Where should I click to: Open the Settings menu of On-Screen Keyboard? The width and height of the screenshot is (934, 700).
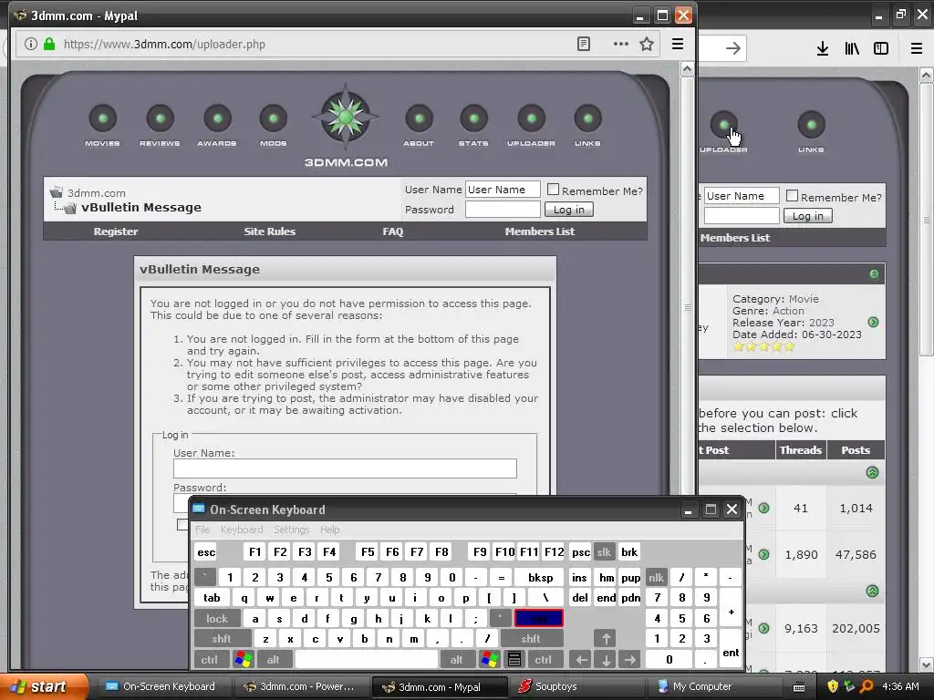click(x=291, y=530)
